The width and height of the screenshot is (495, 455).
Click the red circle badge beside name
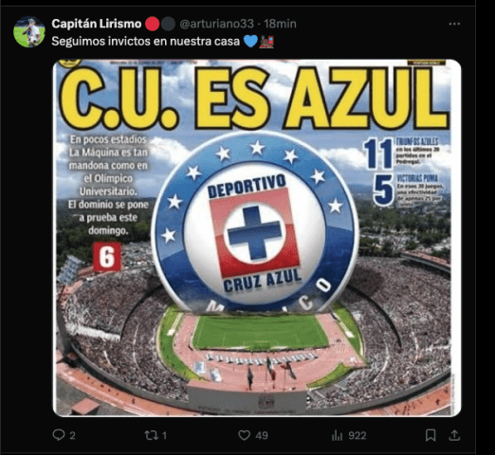[152, 24]
